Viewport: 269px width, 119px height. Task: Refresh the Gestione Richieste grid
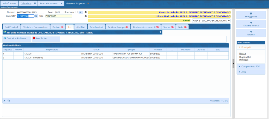click(9, 101)
